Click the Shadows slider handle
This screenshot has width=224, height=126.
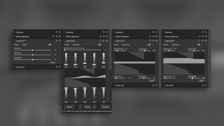[x=32, y=50]
